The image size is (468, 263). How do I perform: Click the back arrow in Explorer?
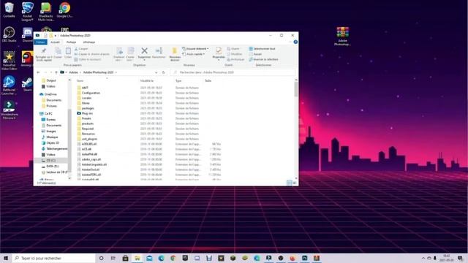coord(38,72)
